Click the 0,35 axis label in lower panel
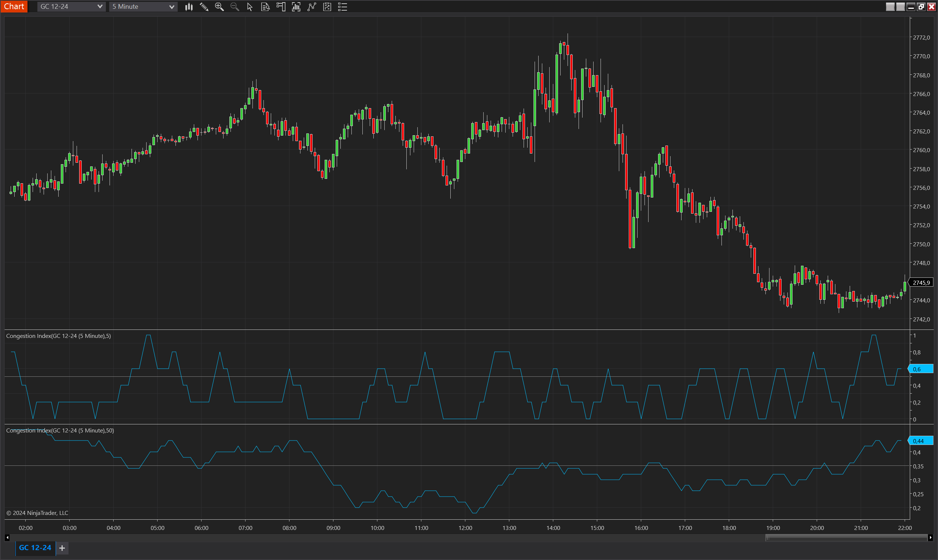The width and height of the screenshot is (938, 560). (918, 467)
